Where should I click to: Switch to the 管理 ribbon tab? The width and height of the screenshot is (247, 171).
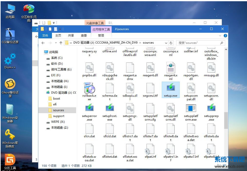101,36
